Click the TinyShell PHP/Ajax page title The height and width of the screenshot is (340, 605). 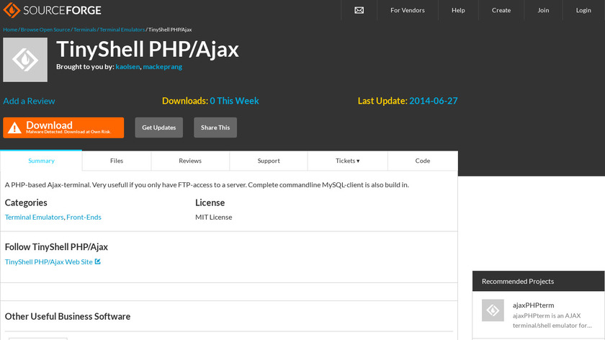point(148,50)
